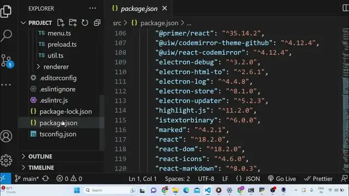Click the main* branch status item

tap(27, 179)
